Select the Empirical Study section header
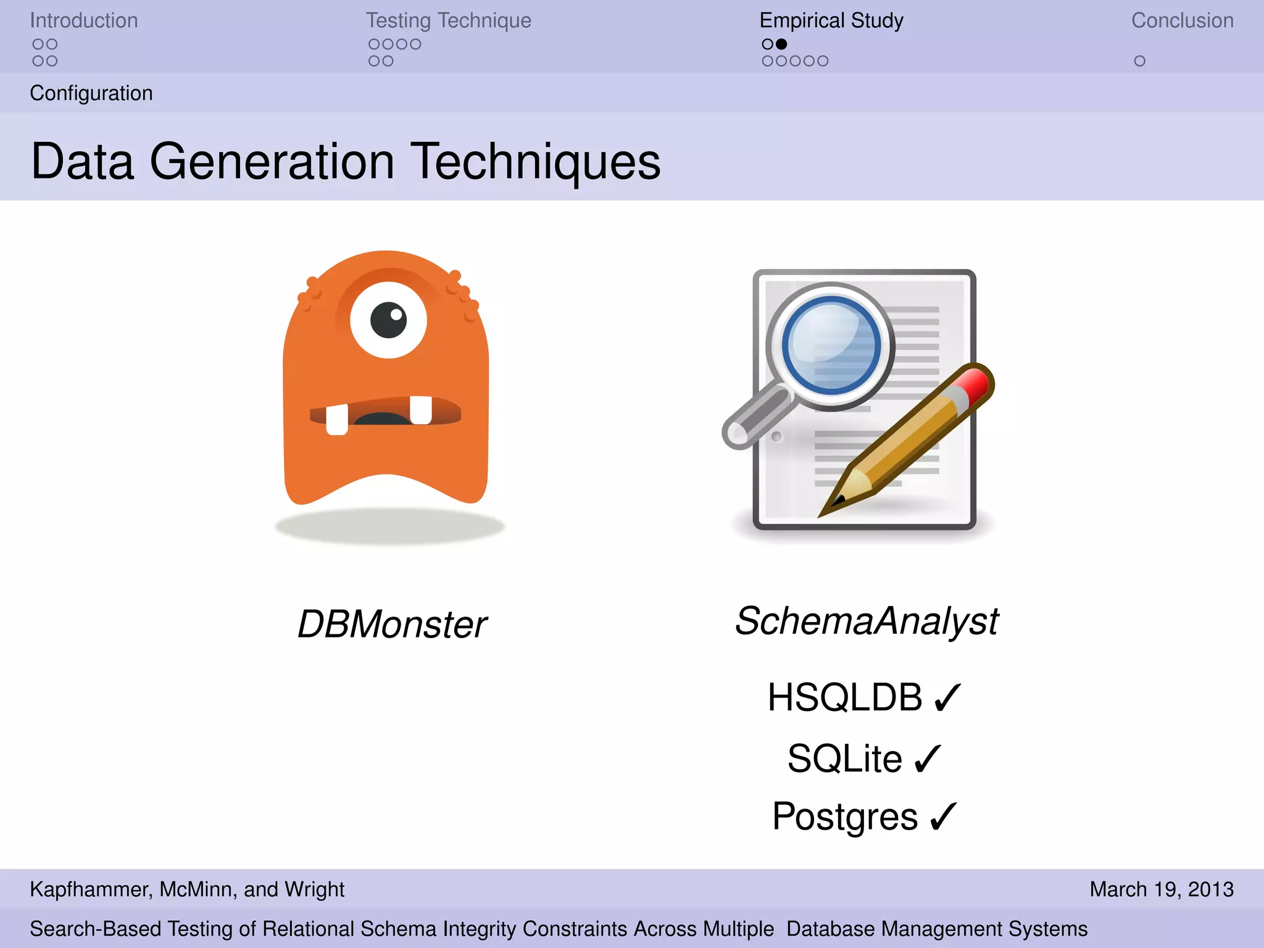The height and width of the screenshot is (948, 1264). [x=831, y=20]
